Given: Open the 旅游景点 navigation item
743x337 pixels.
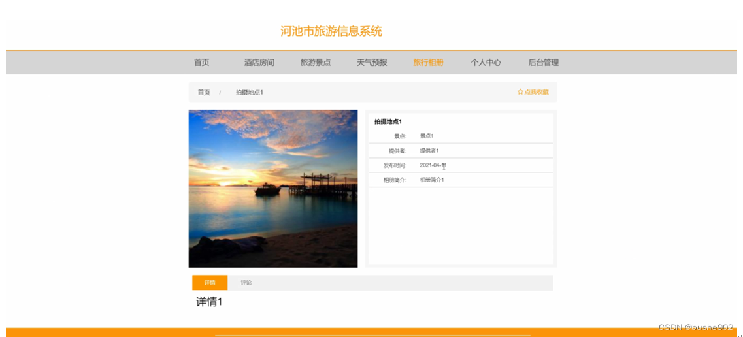Looking at the screenshot, I should [316, 63].
